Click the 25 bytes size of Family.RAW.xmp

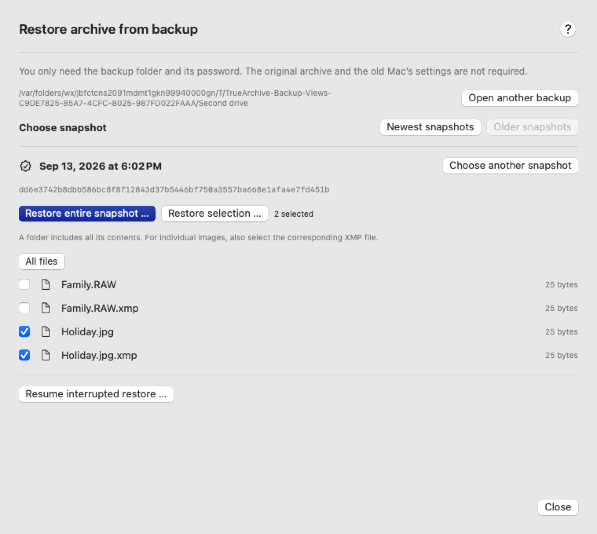click(561, 308)
